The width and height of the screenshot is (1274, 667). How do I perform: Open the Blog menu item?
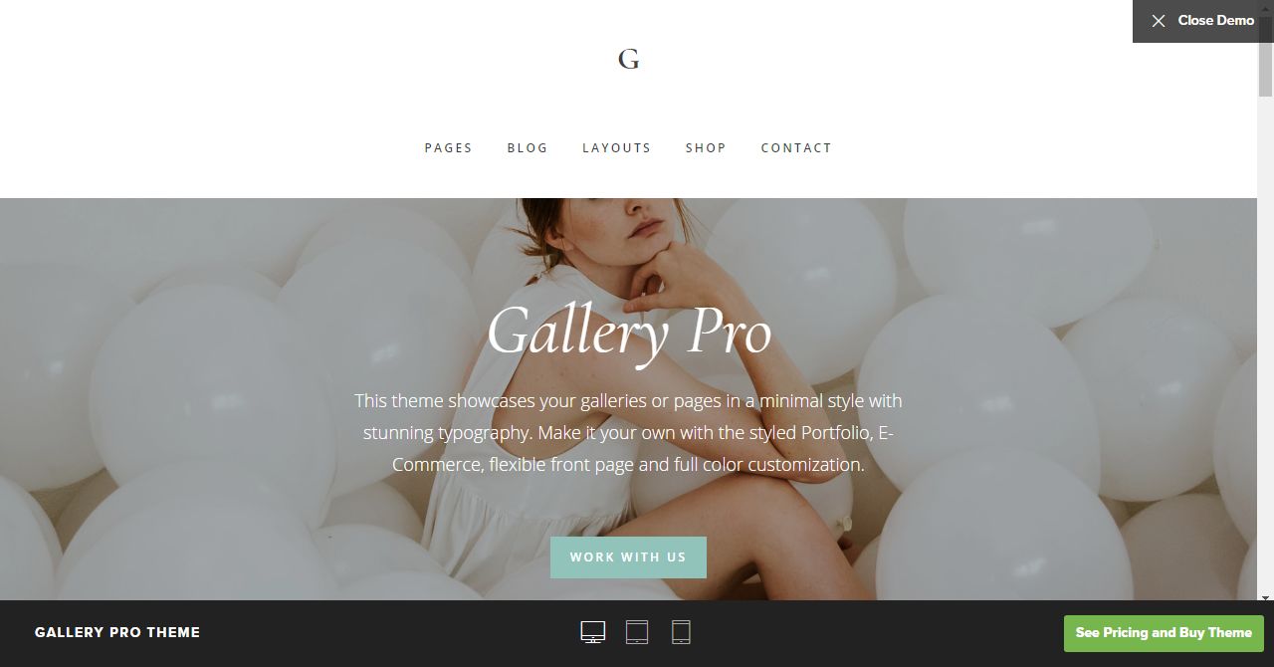[x=528, y=147]
